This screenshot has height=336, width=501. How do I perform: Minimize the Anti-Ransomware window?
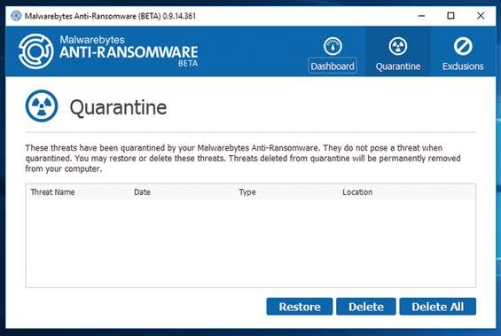click(x=421, y=16)
